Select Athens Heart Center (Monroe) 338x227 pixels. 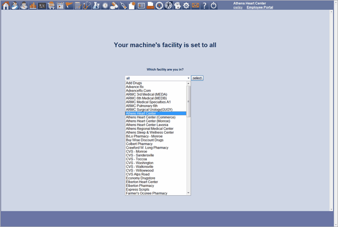156,121
